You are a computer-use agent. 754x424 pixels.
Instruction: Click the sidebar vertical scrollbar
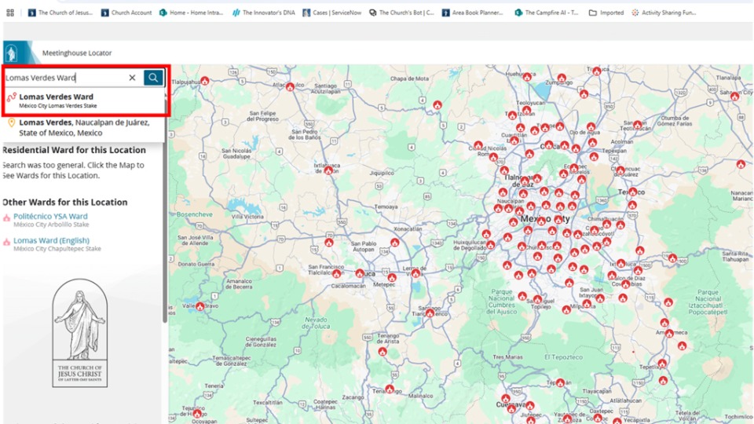tap(164, 236)
